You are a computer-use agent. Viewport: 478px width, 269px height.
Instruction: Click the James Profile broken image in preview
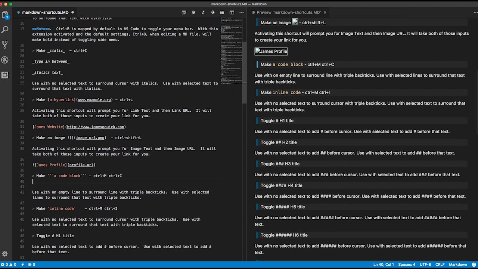click(271, 51)
